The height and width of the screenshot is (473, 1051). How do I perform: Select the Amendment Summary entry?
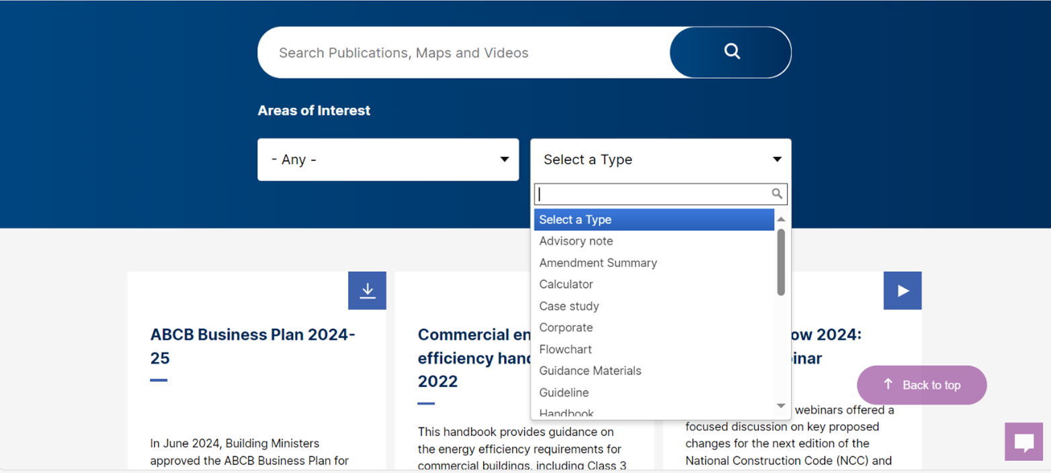(x=597, y=262)
